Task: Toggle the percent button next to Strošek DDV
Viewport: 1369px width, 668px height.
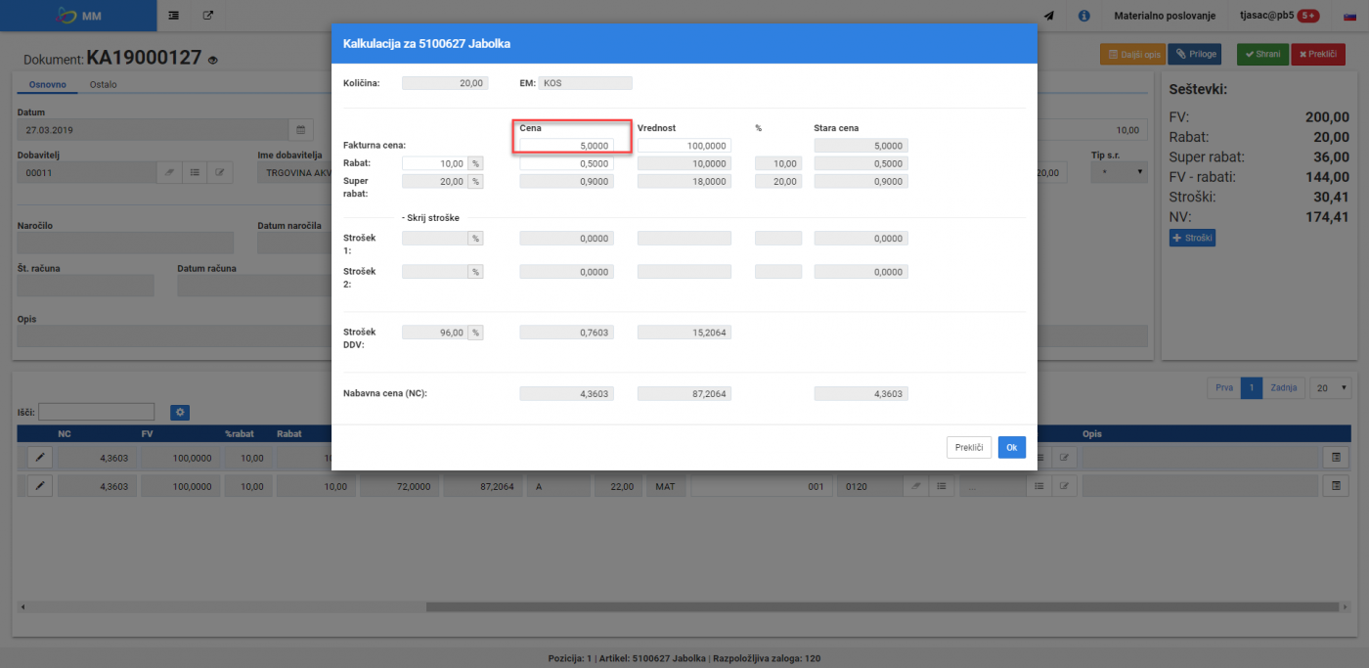Action: click(476, 333)
